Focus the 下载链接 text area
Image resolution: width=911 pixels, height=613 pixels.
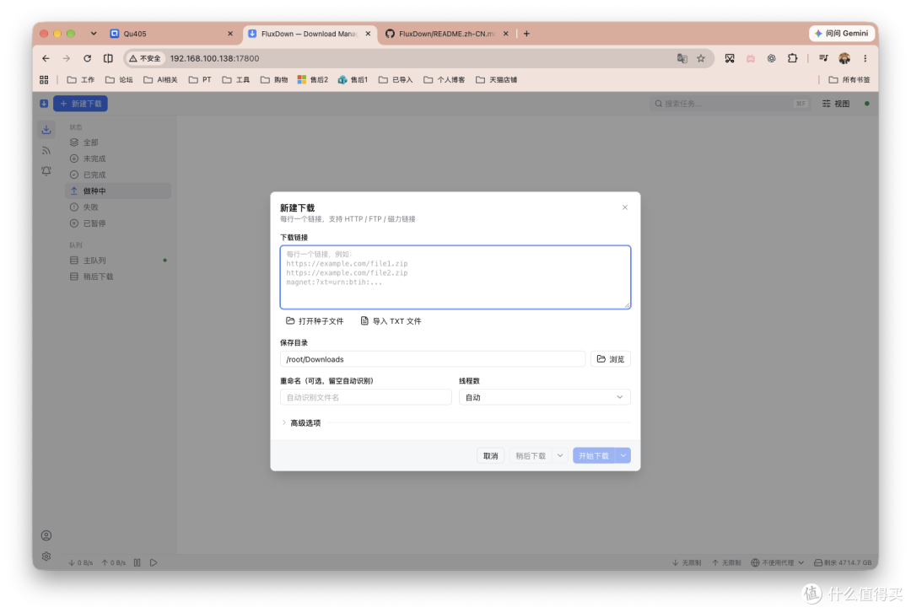click(455, 277)
